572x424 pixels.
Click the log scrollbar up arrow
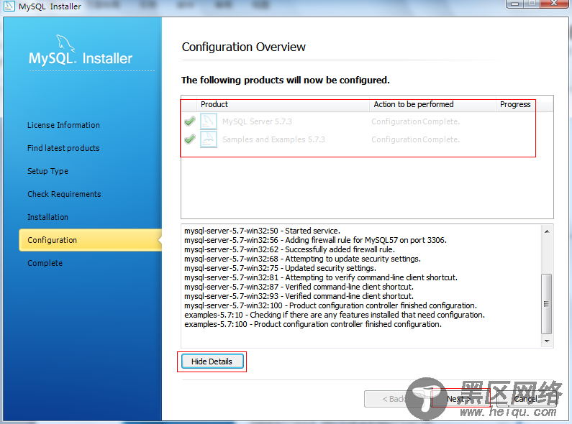[547, 231]
